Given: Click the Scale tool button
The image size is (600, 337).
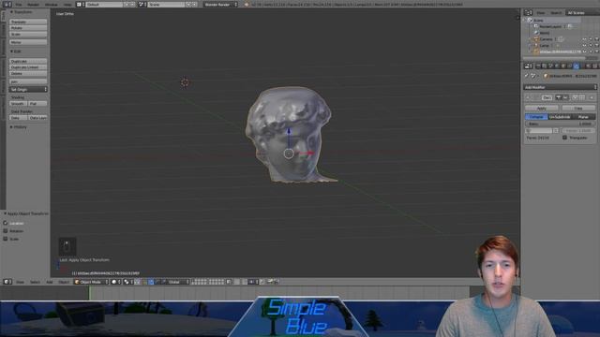Looking at the screenshot, I should 28,34.
